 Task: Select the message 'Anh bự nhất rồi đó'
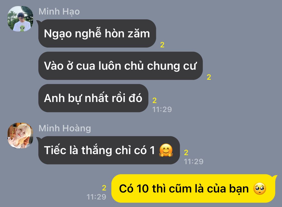click(x=93, y=98)
